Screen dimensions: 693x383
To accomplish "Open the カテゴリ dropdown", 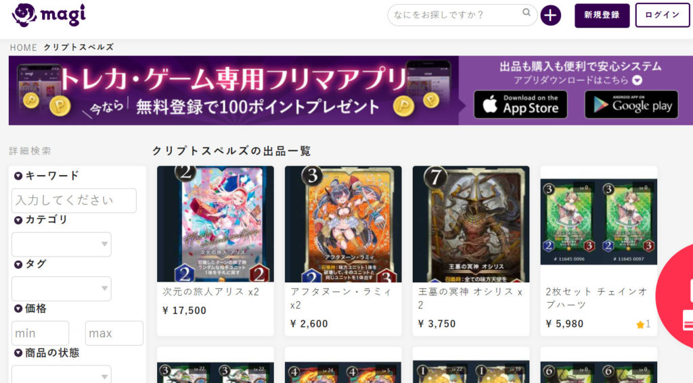I will coord(62,245).
